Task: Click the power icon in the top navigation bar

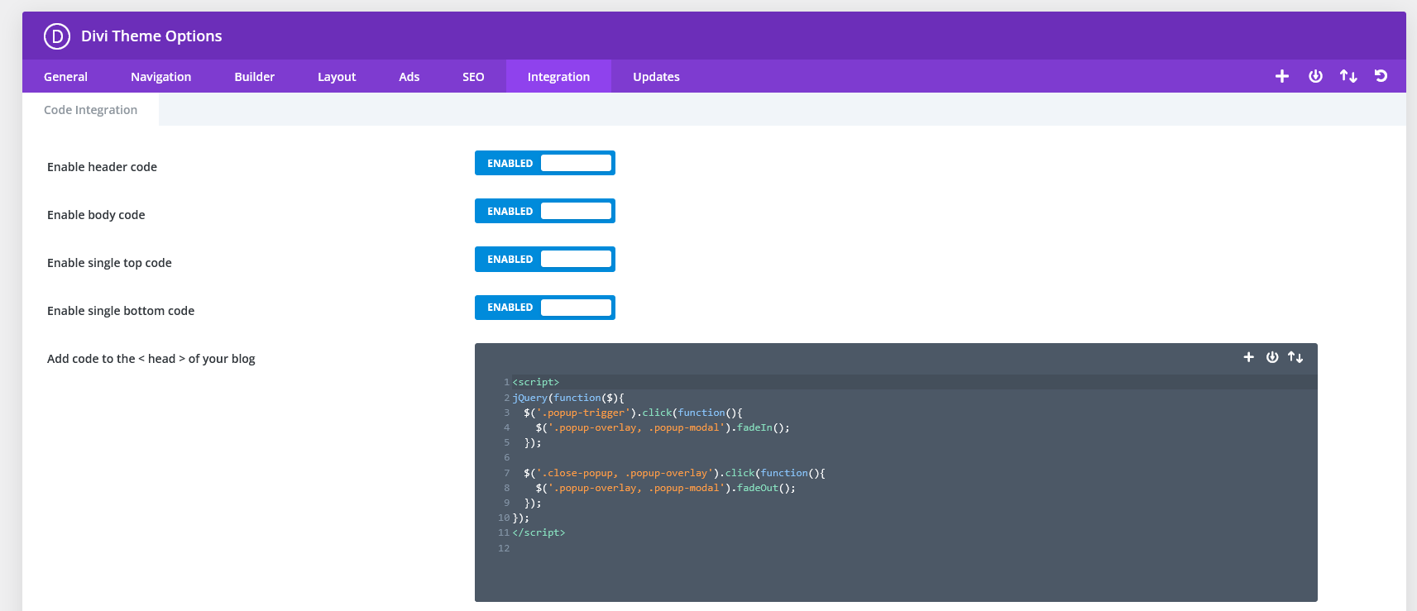Action: [x=1315, y=76]
